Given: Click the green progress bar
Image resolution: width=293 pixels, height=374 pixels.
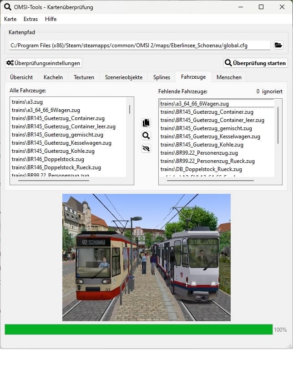Looking at the screenshot, I should pos(139,329).
